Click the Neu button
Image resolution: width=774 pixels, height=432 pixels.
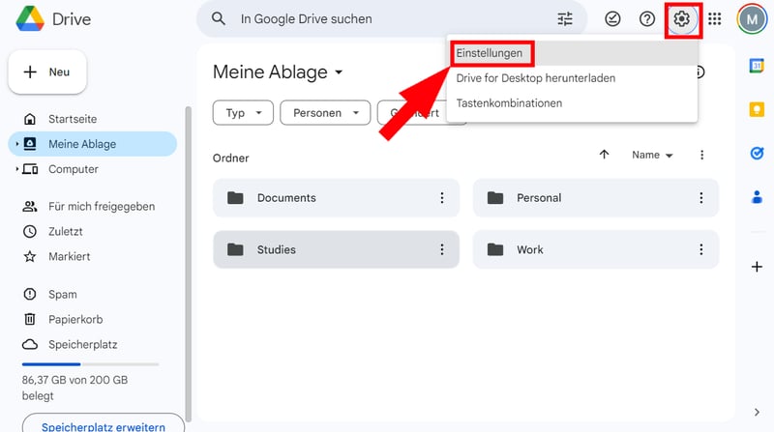[x=47, y=72]
